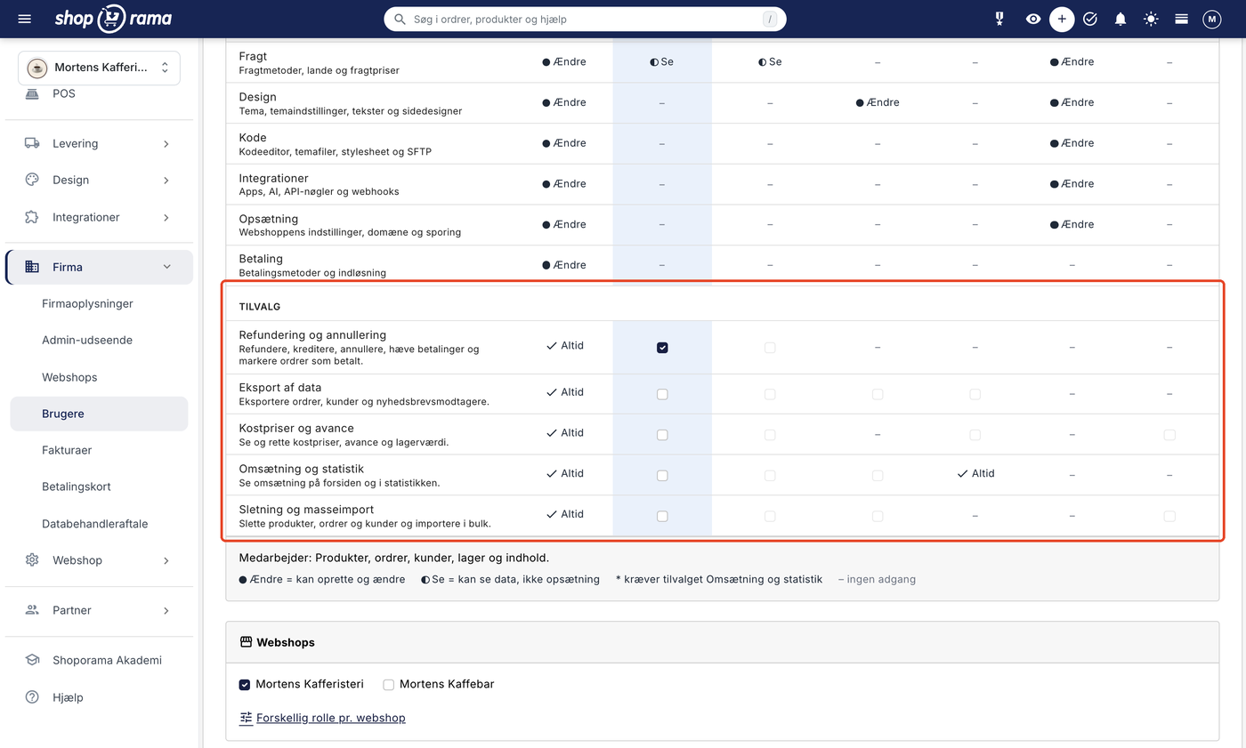This screenshot has height=748, width=1246.
Task: Focus the search field for ordrer and produkter
Action: coord(585,19)
